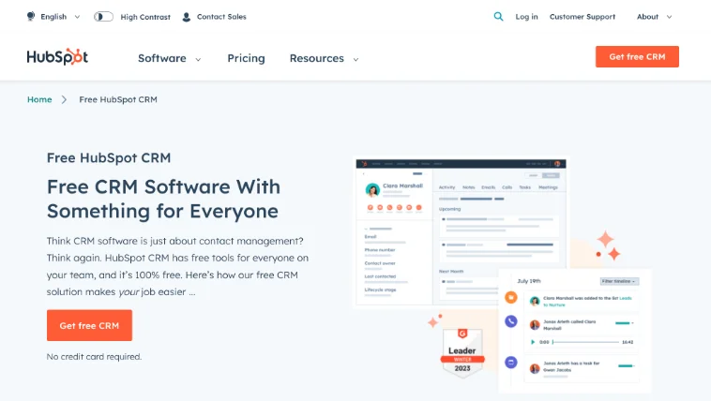Viewport: 711px width, 401px height.
Task: Select the Emails tab in preview
Action: click(x=489, y=187)
